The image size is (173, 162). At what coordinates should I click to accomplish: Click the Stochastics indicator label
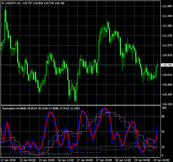click(x=9, y=108)
